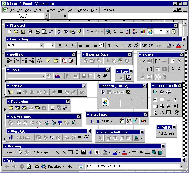189x173 pixels.
Task: Click Insert Picture From File icon
Action: tap(11, 92)
